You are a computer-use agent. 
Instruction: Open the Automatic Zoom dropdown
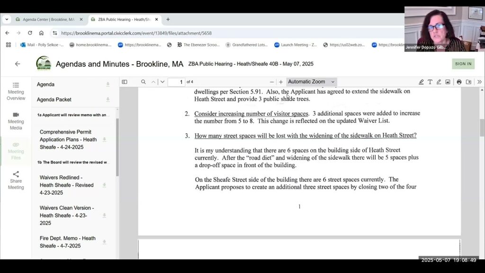(x=311, y=82)
